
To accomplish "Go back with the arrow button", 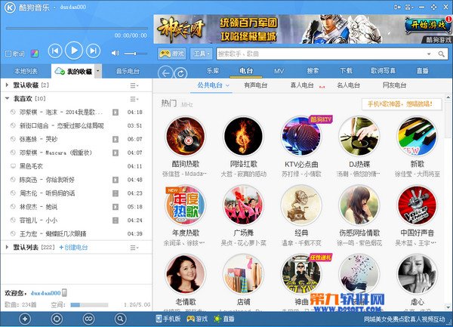I will pyautogui.click(x=165, y=73).
